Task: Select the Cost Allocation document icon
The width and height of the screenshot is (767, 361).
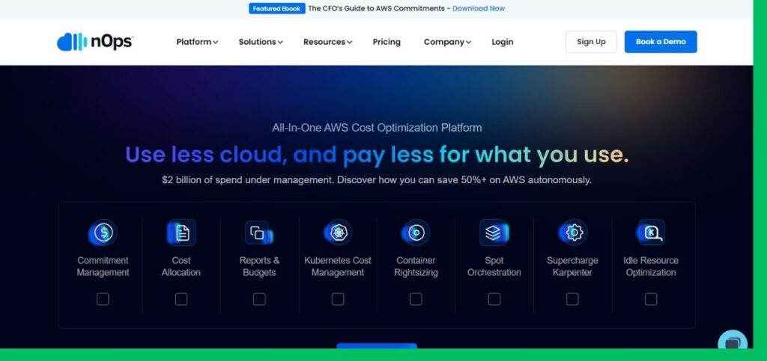Action: point(181,232)
